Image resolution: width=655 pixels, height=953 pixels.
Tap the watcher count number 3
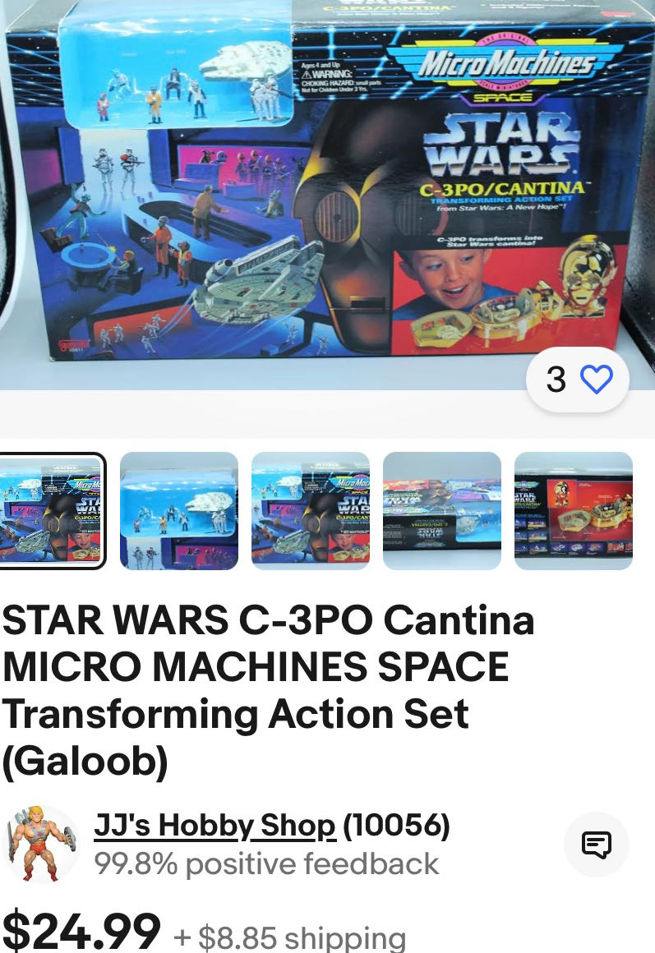[556, 380]
